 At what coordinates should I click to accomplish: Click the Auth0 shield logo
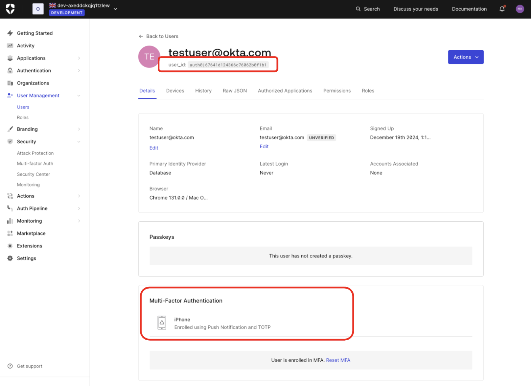click(10, 9)
